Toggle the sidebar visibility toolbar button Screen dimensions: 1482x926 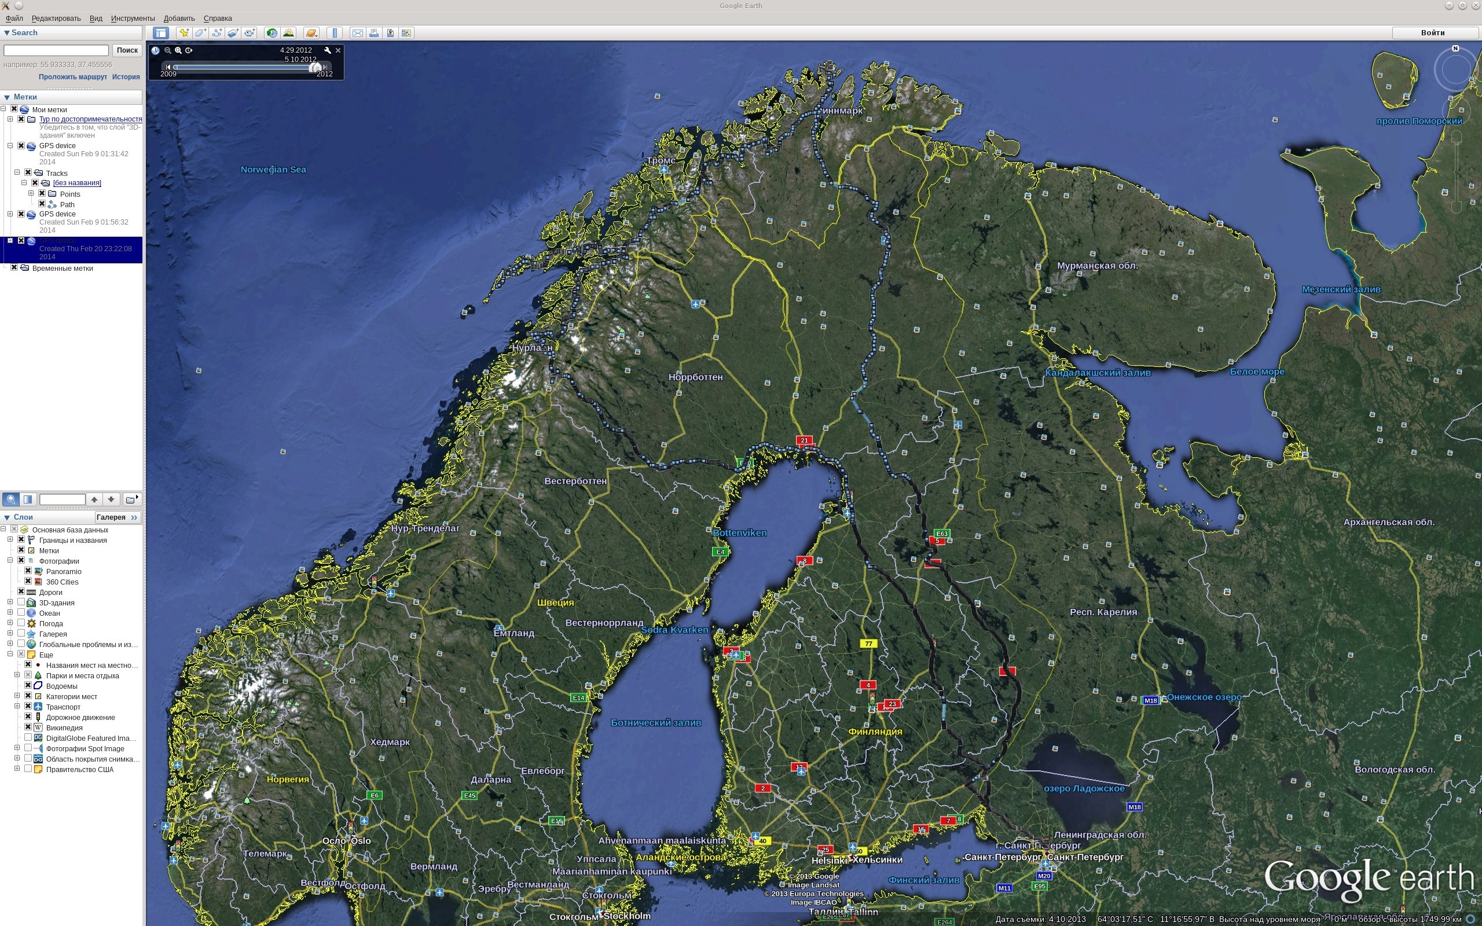pyautogui.click(x=161, y=33)
